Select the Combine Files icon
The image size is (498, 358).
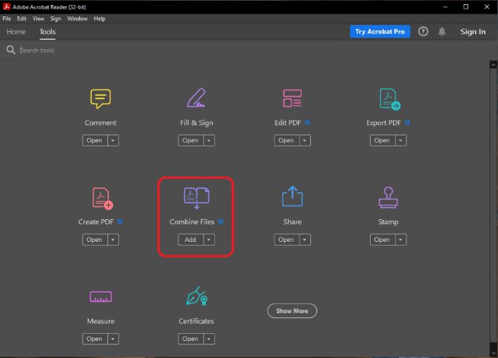pyautogui.click(x=196, y=198)
